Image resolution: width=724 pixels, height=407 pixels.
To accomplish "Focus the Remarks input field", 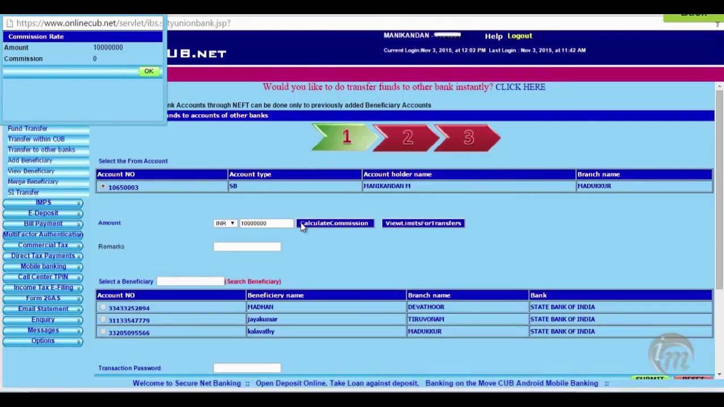I will click(247, 246).
